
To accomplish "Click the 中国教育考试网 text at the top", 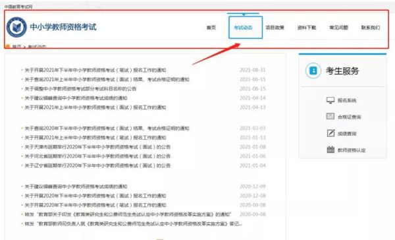I will click(x=18, y=7).
